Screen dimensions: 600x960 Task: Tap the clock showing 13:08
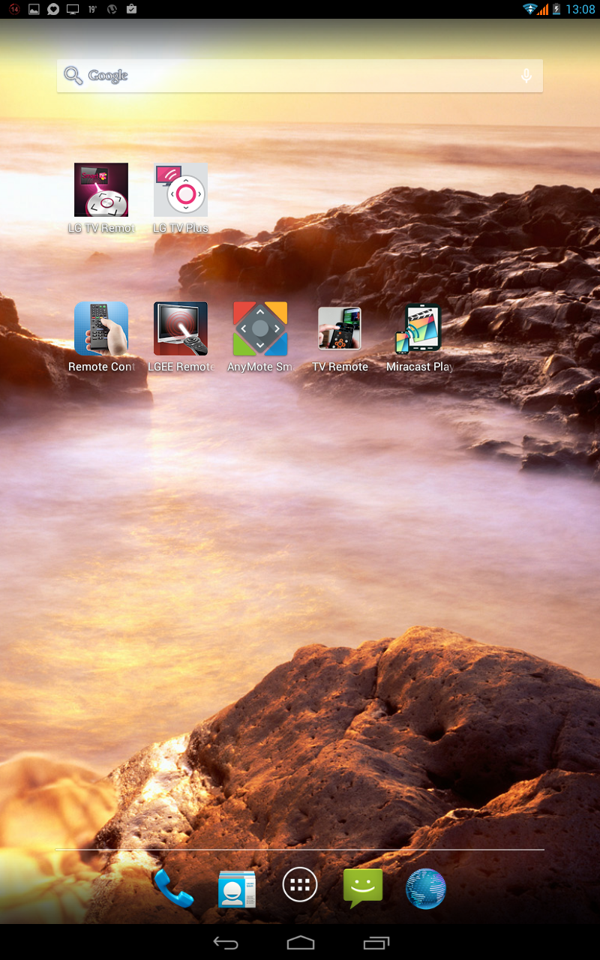[580, 9]
